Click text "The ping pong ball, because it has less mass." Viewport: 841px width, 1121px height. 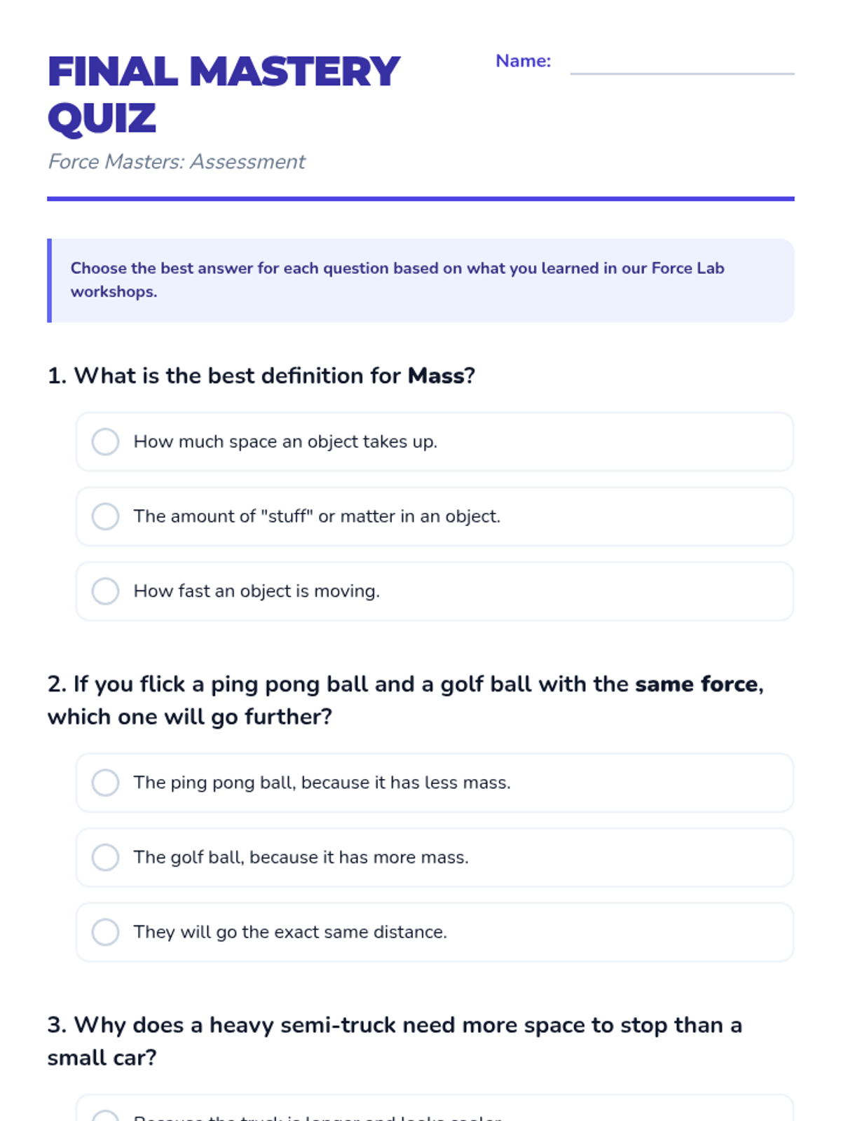(x=322, y=783)
